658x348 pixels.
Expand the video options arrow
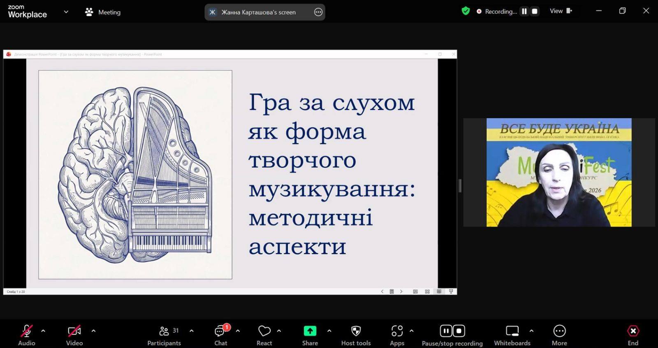[93, 331]
